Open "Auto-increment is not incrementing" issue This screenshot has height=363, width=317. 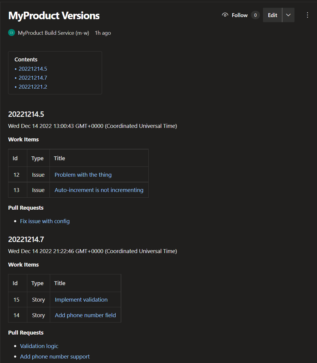(x=99, y=190)
